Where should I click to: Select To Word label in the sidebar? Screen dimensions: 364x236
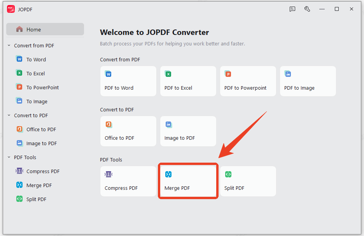point(36,59)
